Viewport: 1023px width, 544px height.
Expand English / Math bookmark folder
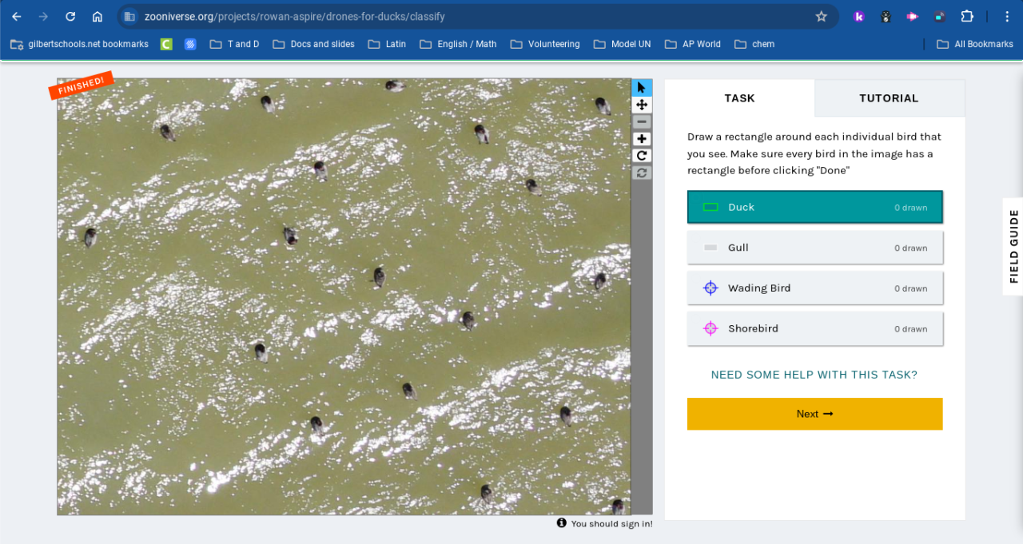[x=458, y=44]
